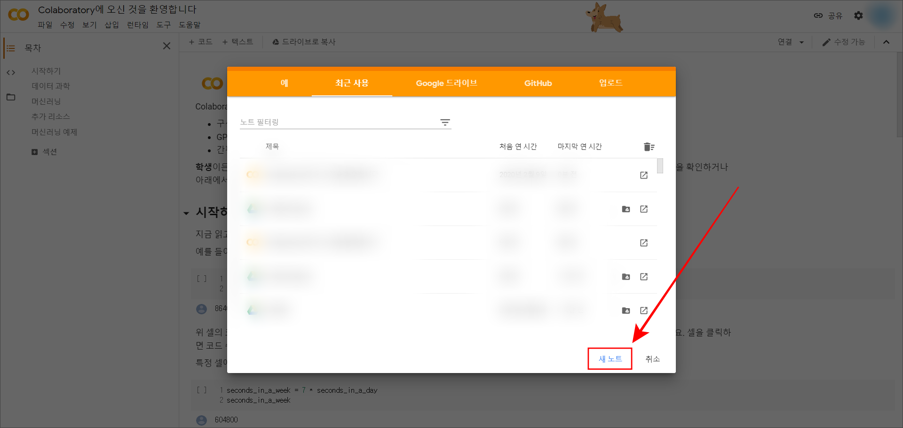Click the 새 노트 button
Image resolution: width=903 pixels, height=428 pixels.
tap(610, 359)
